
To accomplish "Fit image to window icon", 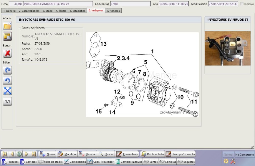I will point(7,91).
